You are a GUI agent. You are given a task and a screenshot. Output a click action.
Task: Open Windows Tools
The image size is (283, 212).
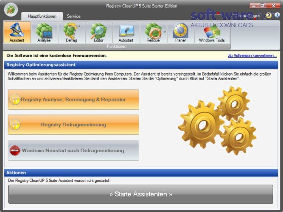click(212, 32)
